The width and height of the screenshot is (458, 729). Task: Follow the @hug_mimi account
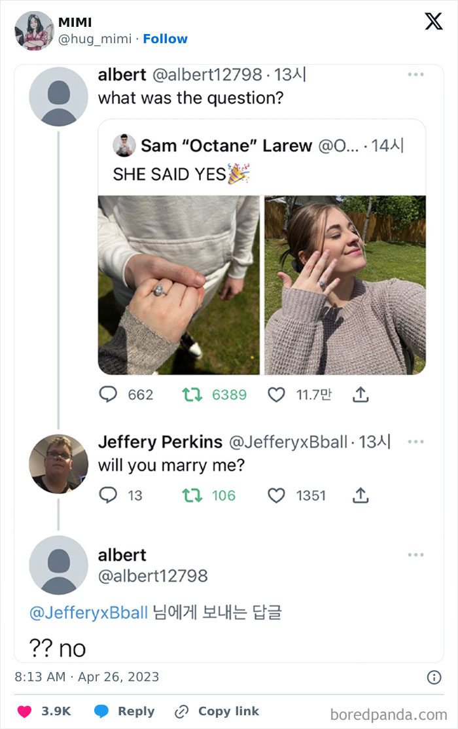click(x=166, y=38)
